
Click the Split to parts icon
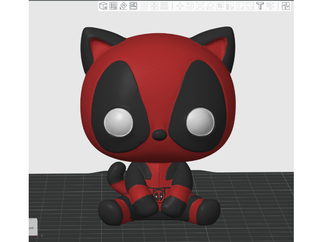[154, 6]
